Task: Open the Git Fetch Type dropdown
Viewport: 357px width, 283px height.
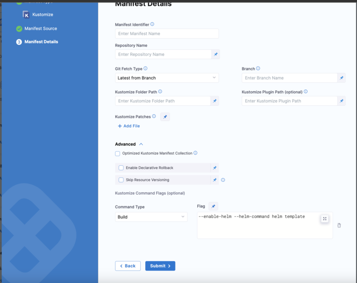Action: pos(167,78)
